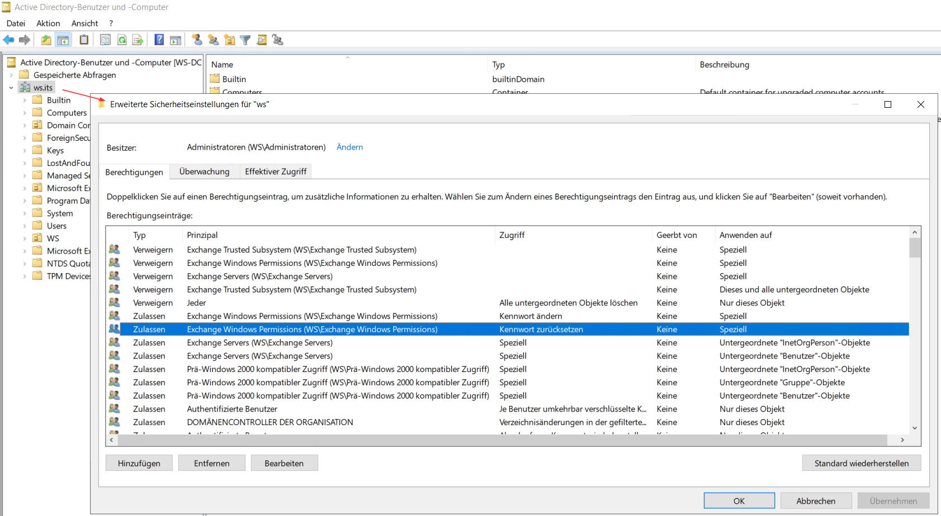Click the Abbrechen button
The width and height of the screenshot is (941, 516).
coord(816,501)
